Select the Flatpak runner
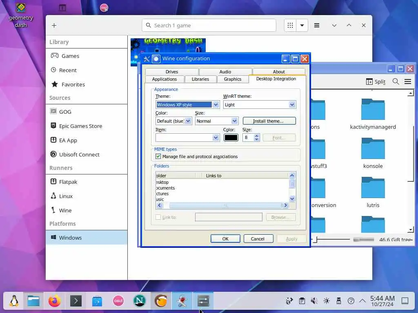Image resolution: width=418 pixels, height=313 pixels. tap(87, 182)
